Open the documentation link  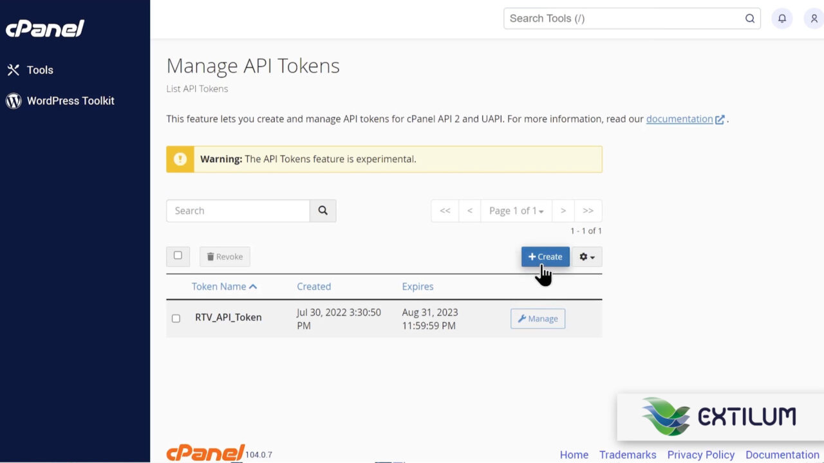(679, 118)
